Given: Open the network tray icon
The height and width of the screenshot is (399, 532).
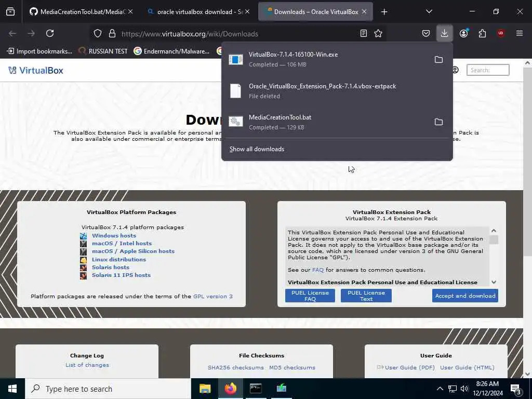Looking at the screenshot, I should [x=452, y=389].
